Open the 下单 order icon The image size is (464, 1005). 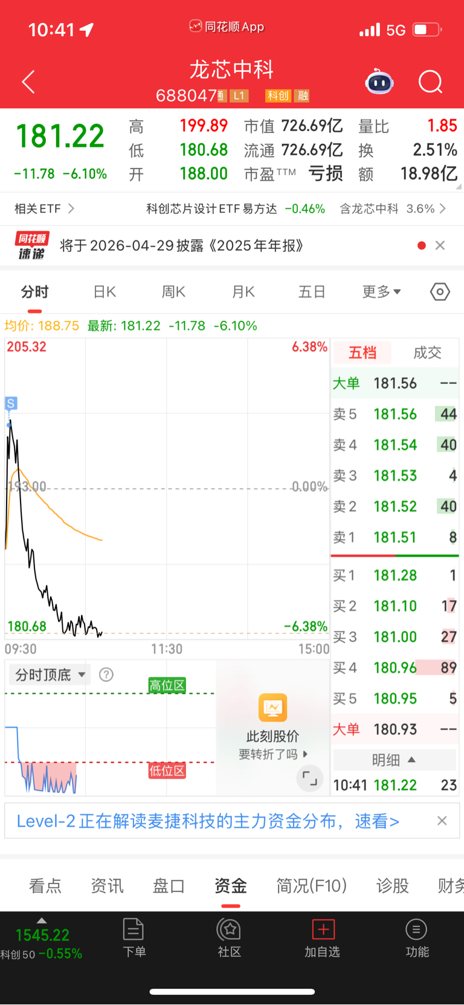point(134,938)
